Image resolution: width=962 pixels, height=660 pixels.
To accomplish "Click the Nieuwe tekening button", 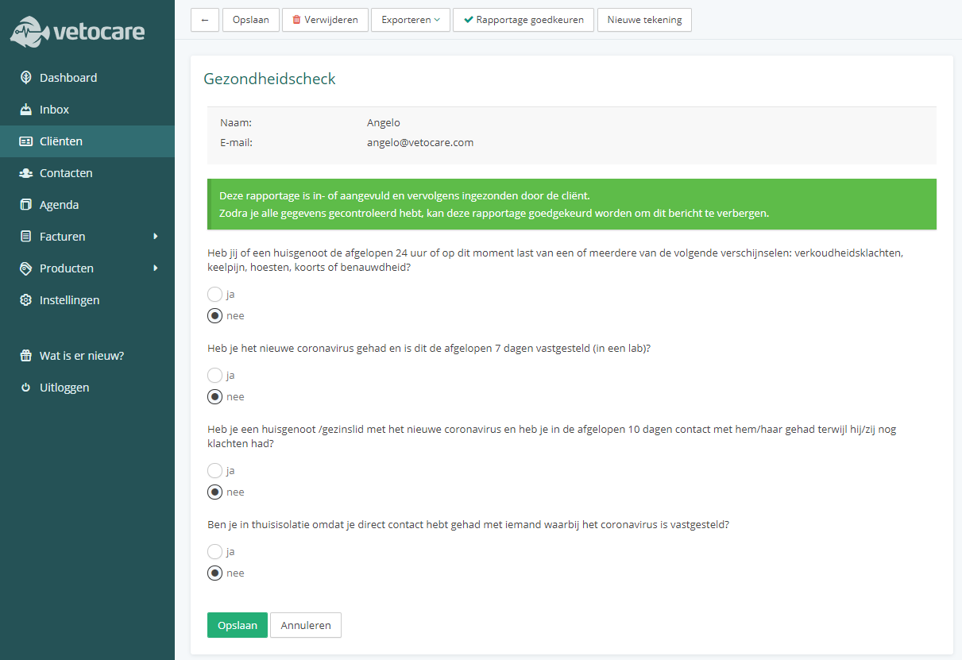I will pos(644,20).
